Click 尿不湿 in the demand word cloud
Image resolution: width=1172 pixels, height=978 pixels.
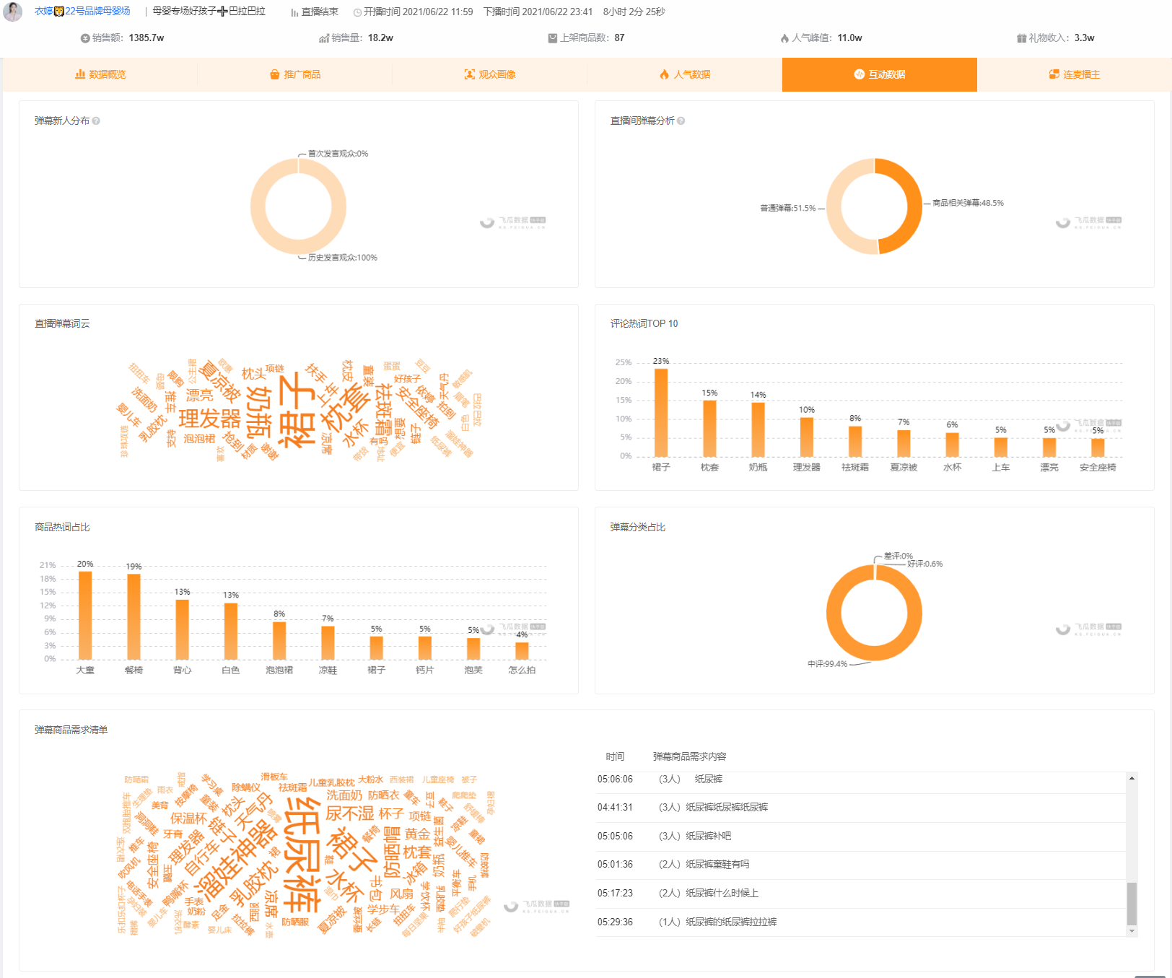pyautogui.click(x=350, y=813)
